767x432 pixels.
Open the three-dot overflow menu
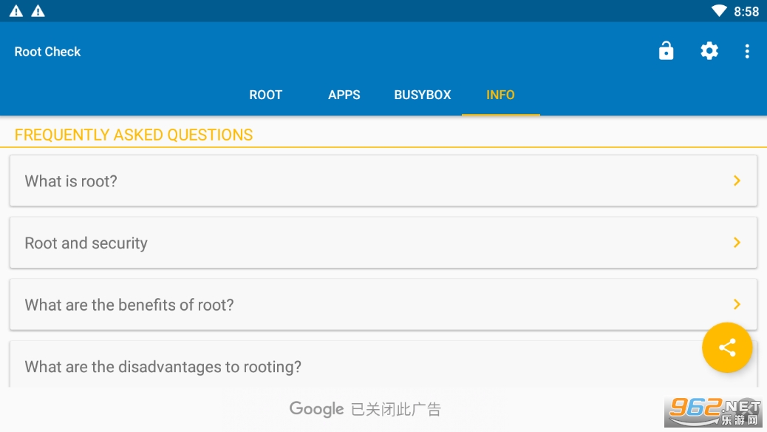747,51
